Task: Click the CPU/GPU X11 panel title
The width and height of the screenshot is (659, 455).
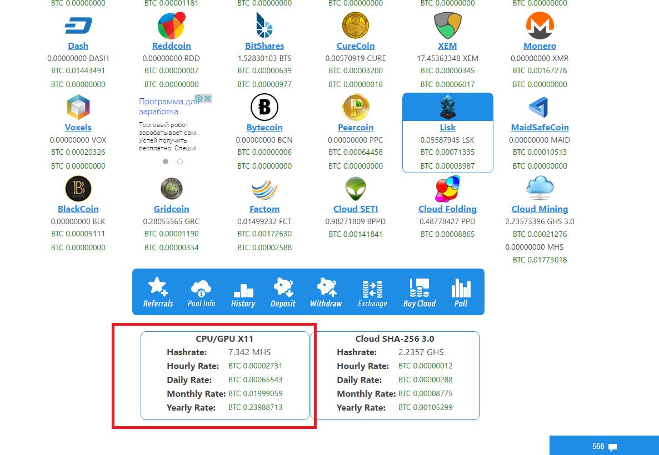Action: (x=224, y=338)
